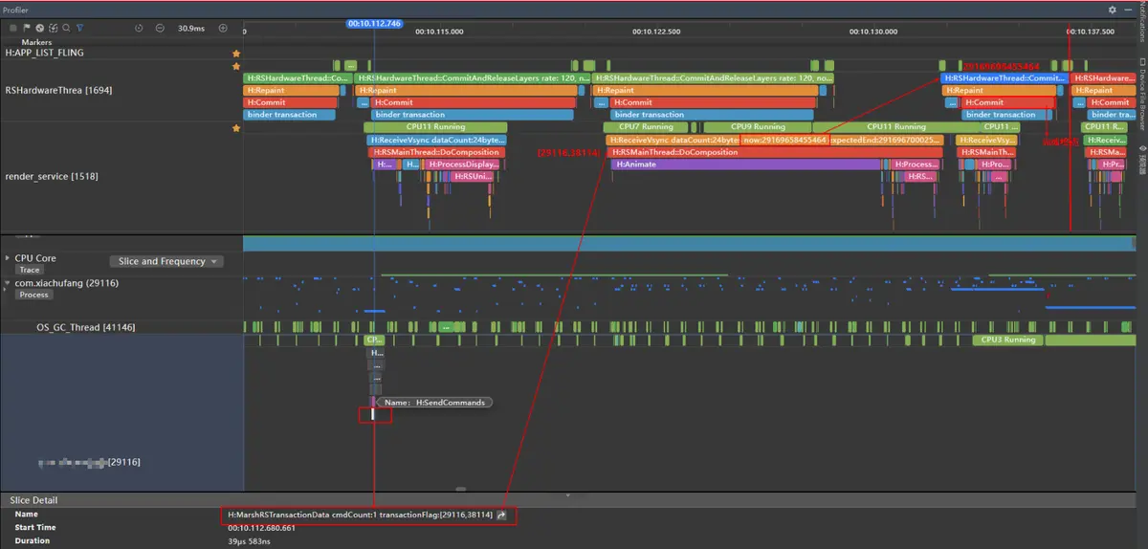Viewport: 1148px width, 549px height.
Task: Zoom in with the plus circle icon
Action: pyautogui.click(x=223, y=28)
